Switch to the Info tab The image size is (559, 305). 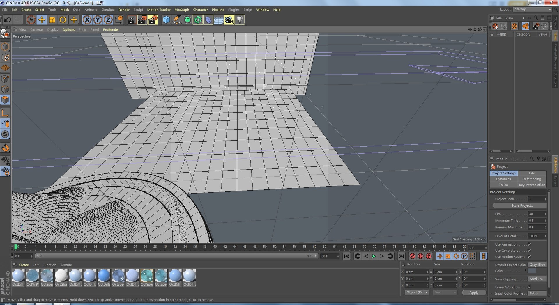coord(532,173)
